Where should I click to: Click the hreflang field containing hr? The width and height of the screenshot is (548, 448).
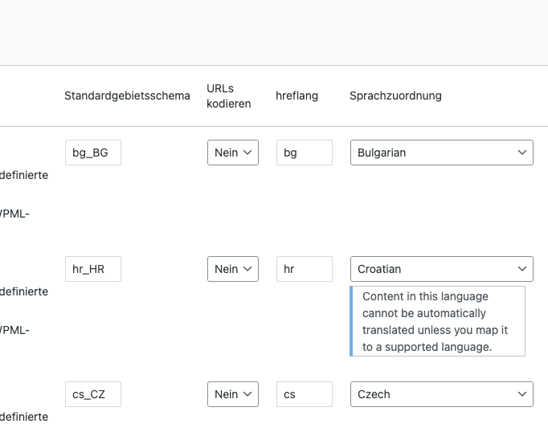[304, 269]
